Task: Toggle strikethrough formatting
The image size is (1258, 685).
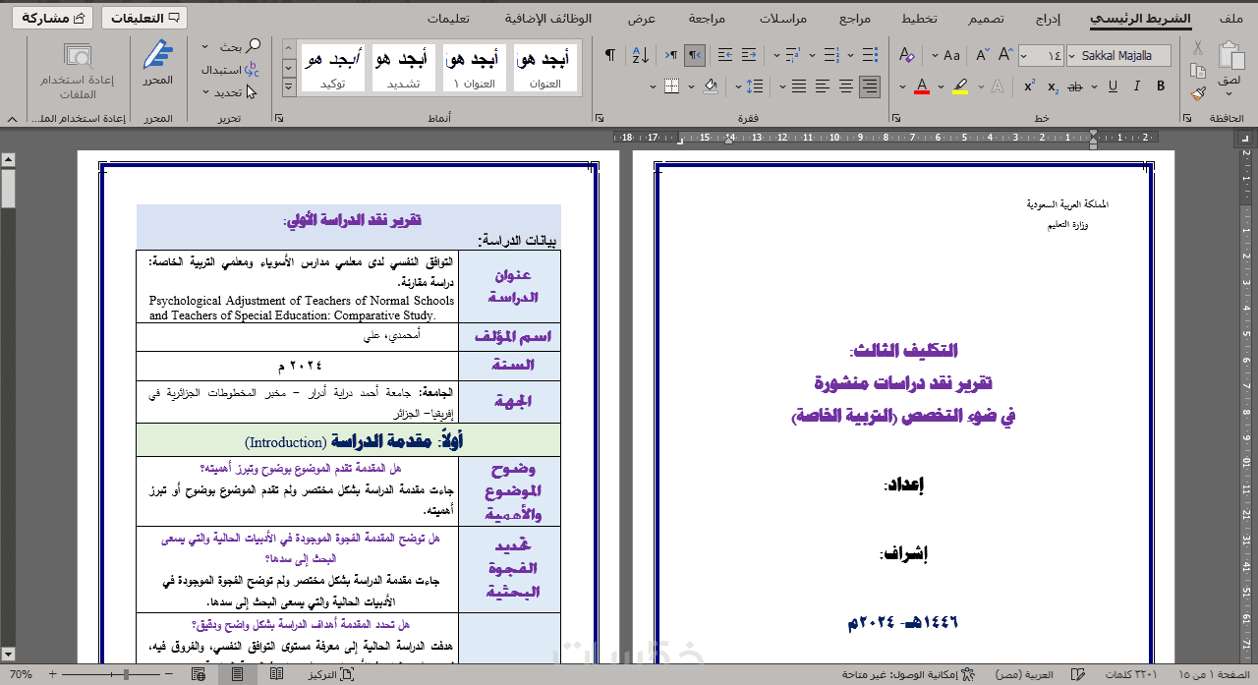Action: tap(1075, 86)
